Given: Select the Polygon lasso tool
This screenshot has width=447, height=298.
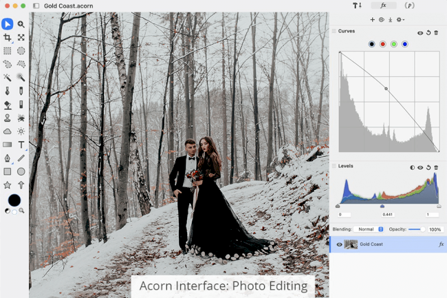Looking at the screenshot, I should (21, 64).
